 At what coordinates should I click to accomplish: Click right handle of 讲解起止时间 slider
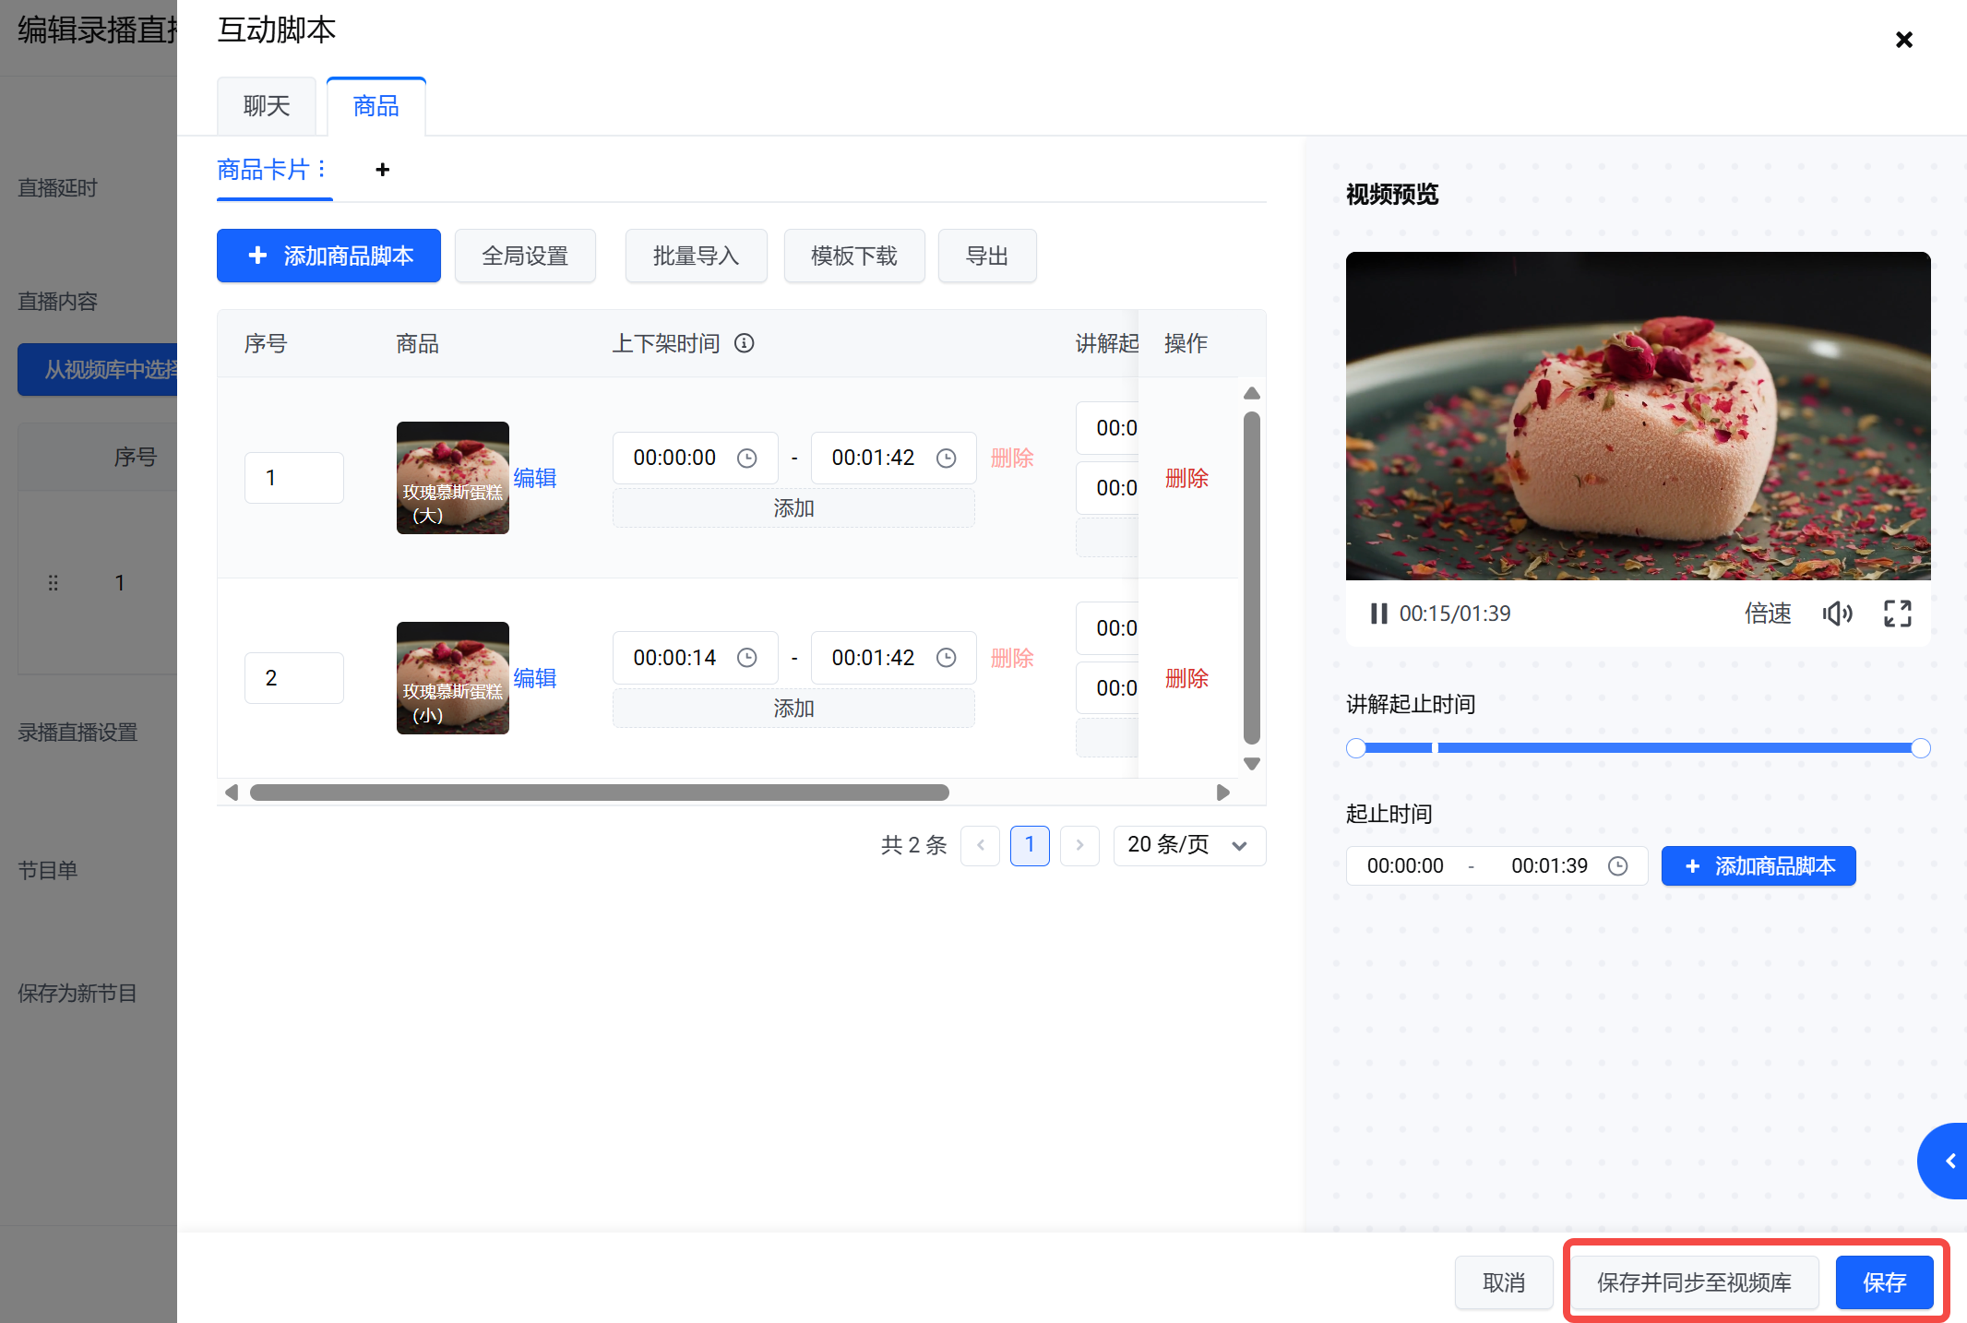tap(1920, 748)
